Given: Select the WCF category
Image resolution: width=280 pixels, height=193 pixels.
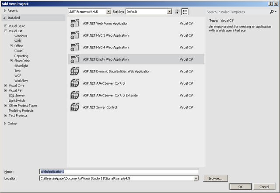Looking at the screenshot, I should (17, 76).
